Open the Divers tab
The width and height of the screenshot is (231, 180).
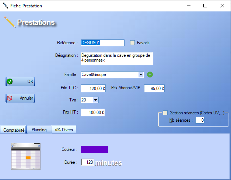[x=64, y=130]
